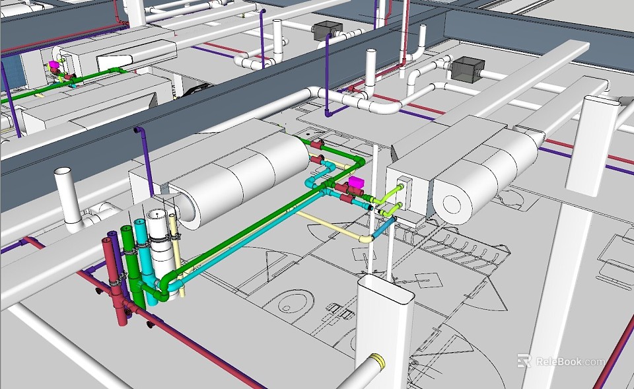Screen dimensions: 634x389
Task: Click the small pink fitting on the far-left unit
Action: pos(54,66)
